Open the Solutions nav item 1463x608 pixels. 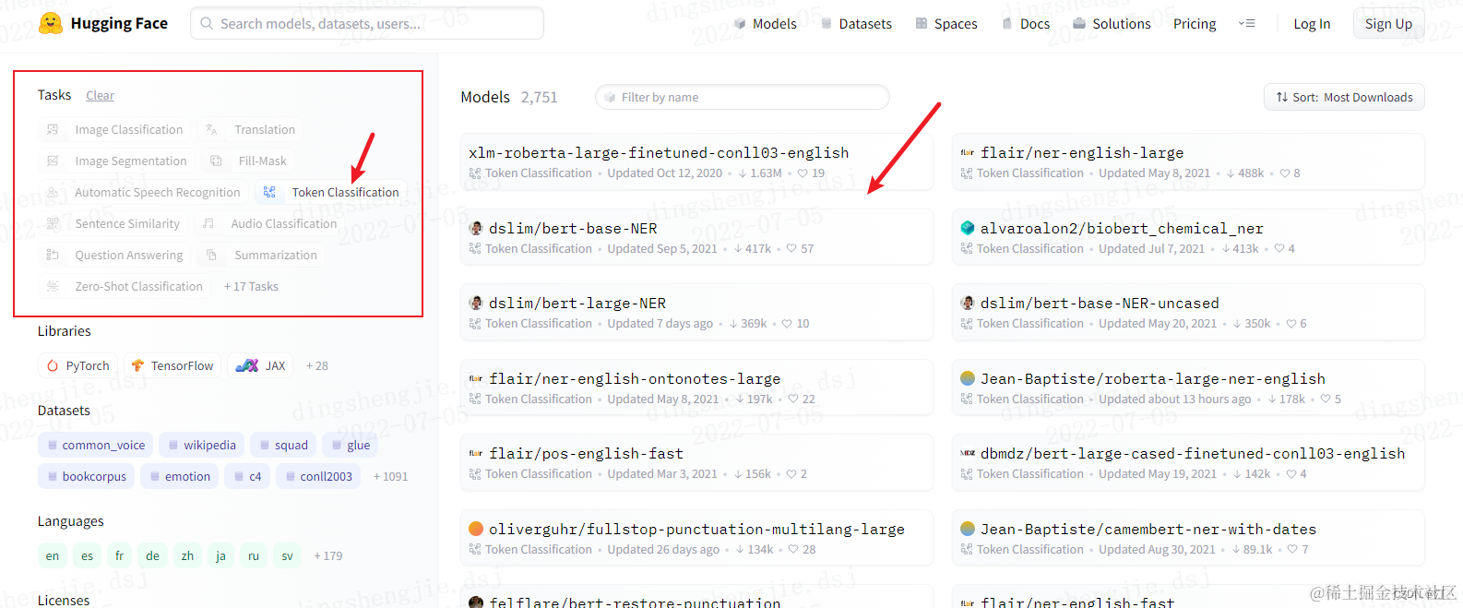(1112, 23)
